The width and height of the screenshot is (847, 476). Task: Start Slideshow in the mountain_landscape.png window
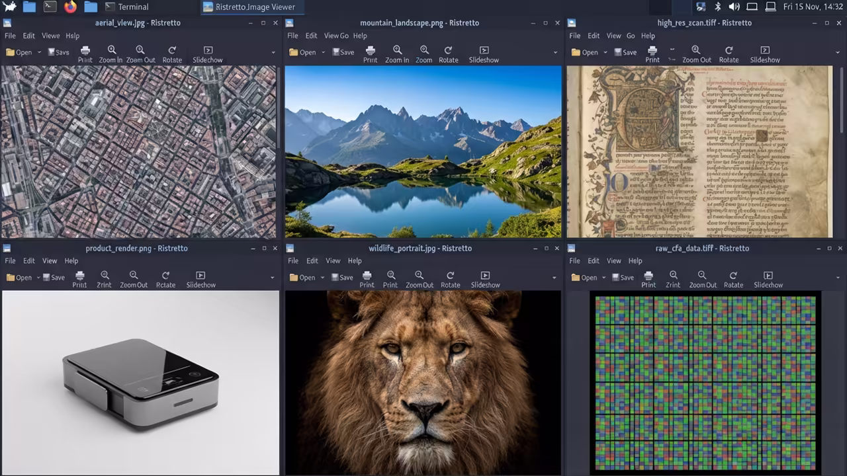pyautogui.click(x=484, y=54)
